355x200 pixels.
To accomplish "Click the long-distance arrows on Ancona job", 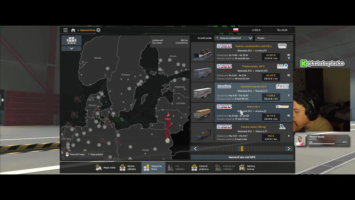I will (289, 116).
